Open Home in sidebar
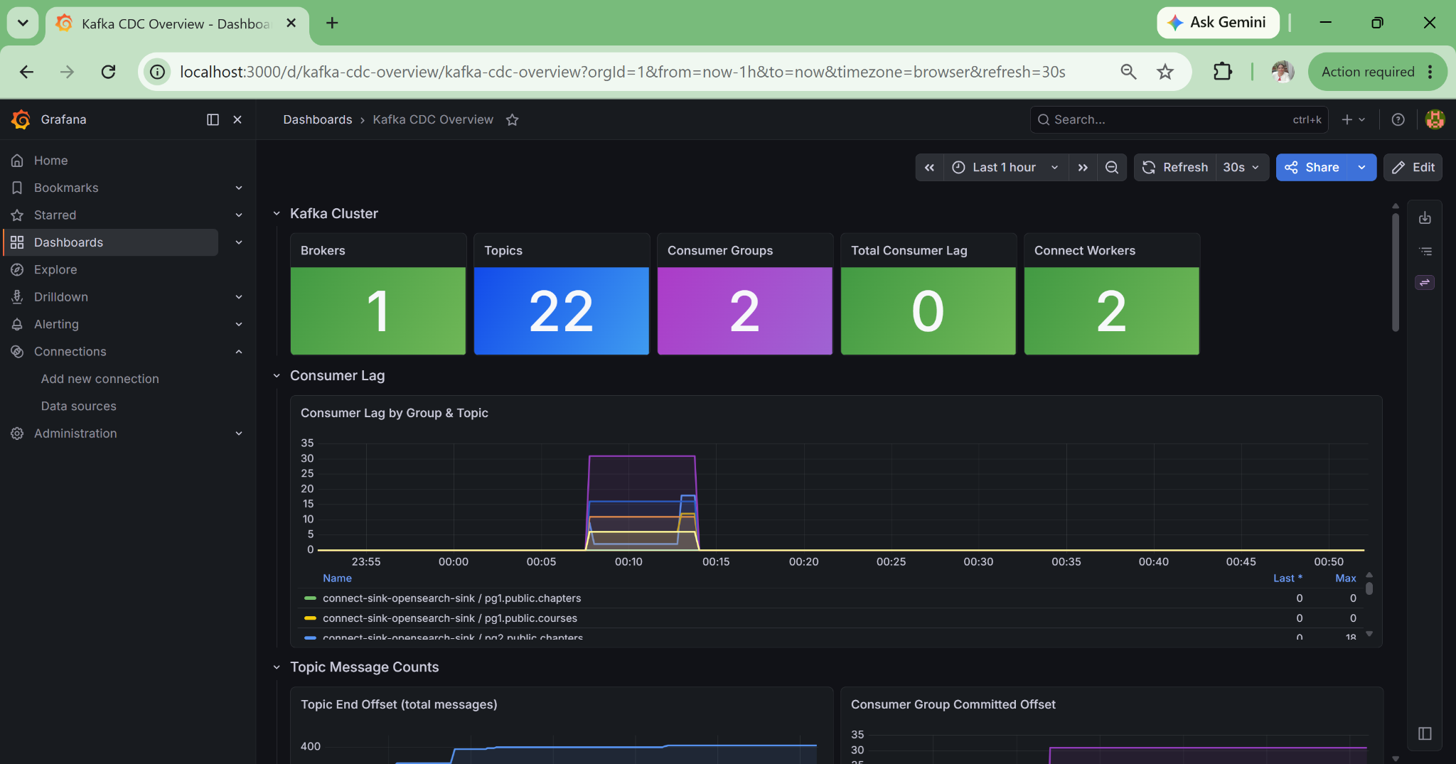 (51, 161)
